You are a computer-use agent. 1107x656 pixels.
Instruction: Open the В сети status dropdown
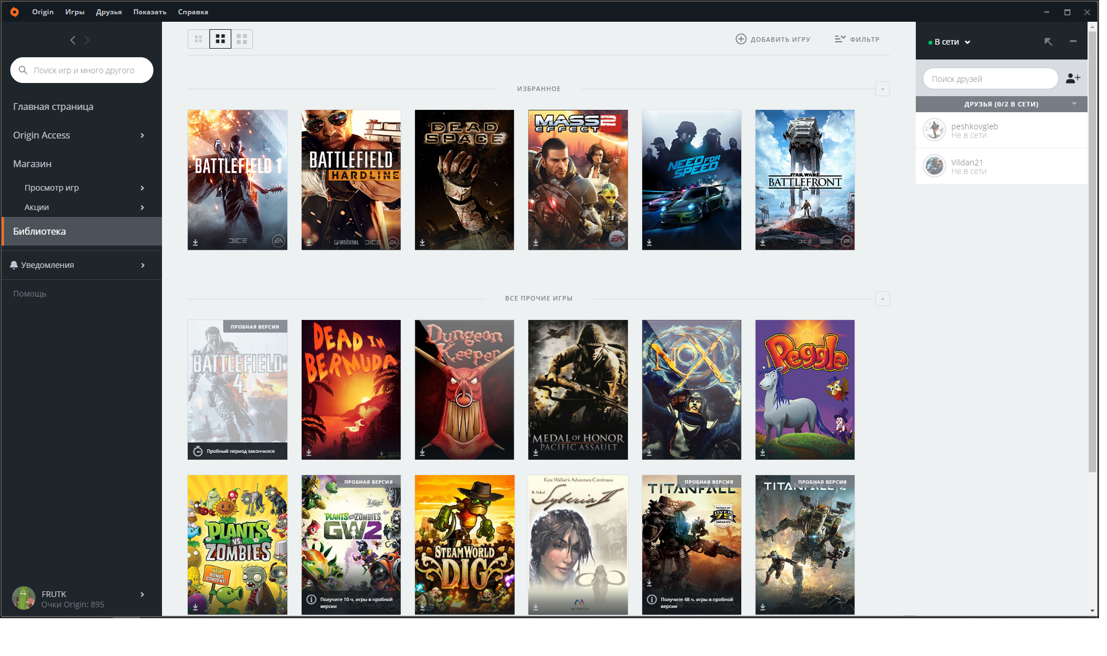pyautogui.click(x=950, y=42)
